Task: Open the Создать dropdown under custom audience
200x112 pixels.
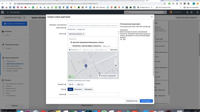Action: 81,30
